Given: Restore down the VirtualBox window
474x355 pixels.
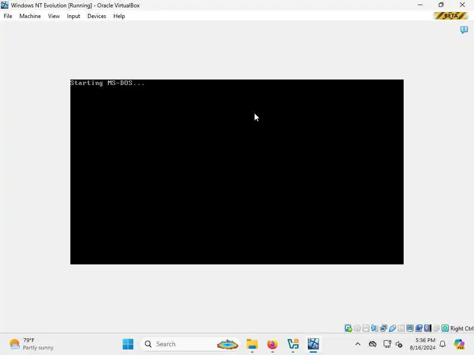Looking at the screenshot, I should pyautogui.click(x=441, y=5).
